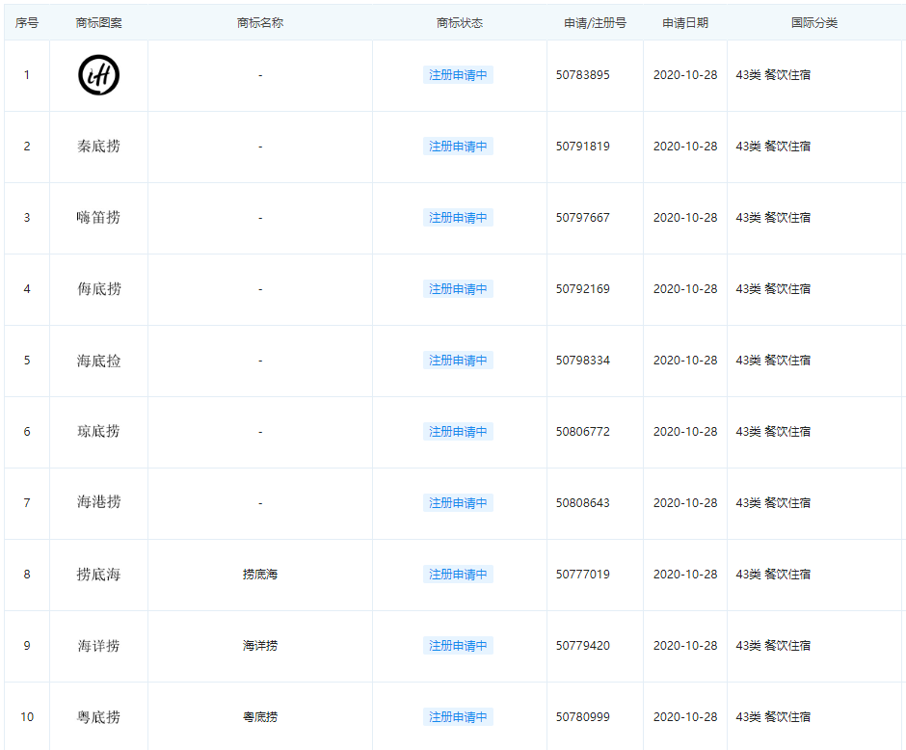The image size is (906, 750).
Task: Click 注册申请中 status for 50798334
Action: pyautogui.click(x=458, y=361)
